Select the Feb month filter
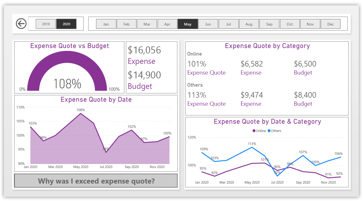Viewport: 363px width, 201px height. point(126,24)
